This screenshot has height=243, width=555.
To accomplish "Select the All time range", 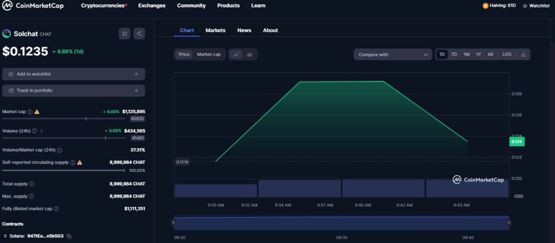I will coord(490,55).
